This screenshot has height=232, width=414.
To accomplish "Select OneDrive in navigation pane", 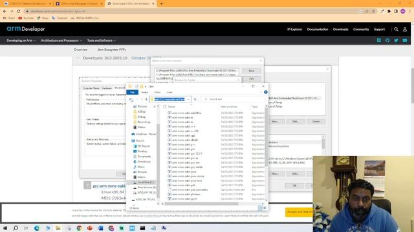I will point(144,134).
